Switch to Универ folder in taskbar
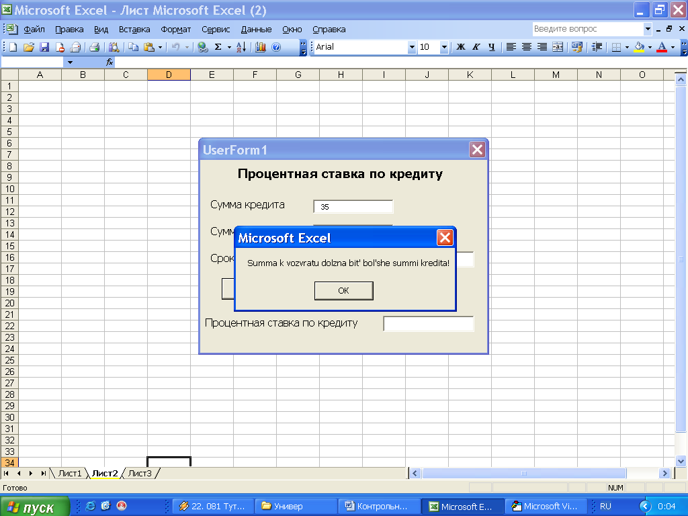The height and width of the screenshot is (516, 688). 296,507
